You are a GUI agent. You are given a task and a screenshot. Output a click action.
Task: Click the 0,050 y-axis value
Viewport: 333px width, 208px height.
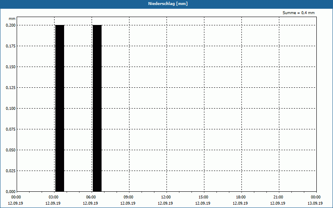(x=11, y=150)
